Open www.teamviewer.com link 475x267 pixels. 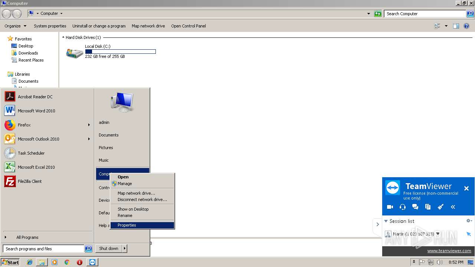[x=449, y=251]
